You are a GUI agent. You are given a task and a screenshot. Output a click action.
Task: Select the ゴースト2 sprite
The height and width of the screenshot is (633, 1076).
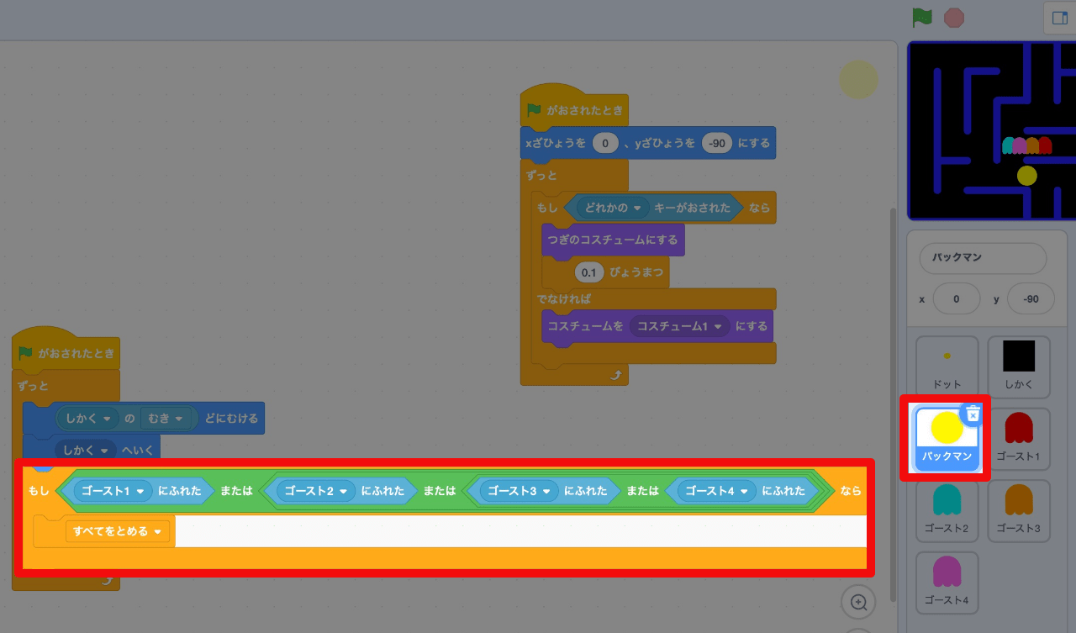pos(947,511)
